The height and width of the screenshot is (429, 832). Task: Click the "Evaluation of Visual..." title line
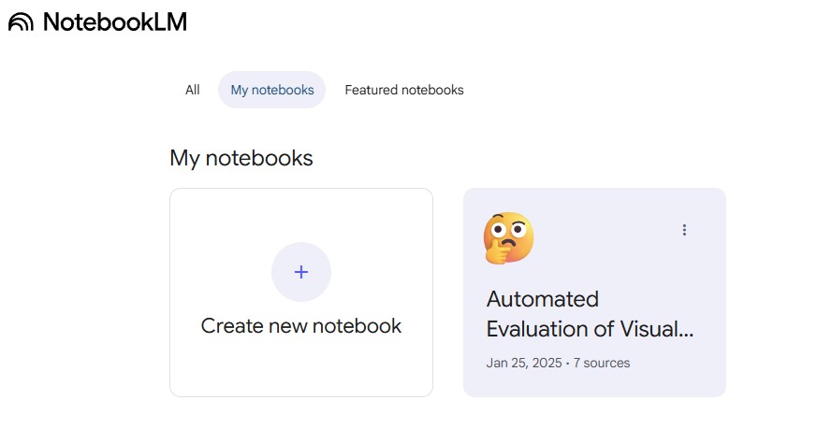click(590, 330)
